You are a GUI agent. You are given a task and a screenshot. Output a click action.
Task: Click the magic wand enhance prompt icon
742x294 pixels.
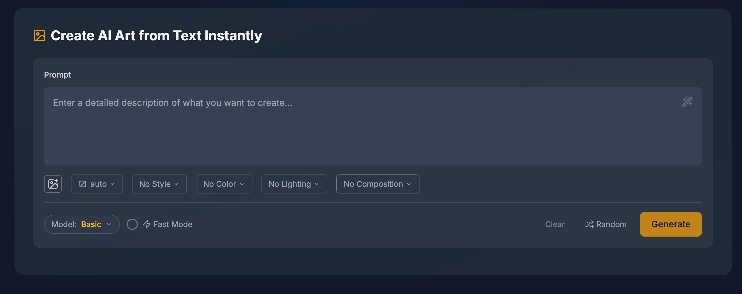tap(687, 102)
